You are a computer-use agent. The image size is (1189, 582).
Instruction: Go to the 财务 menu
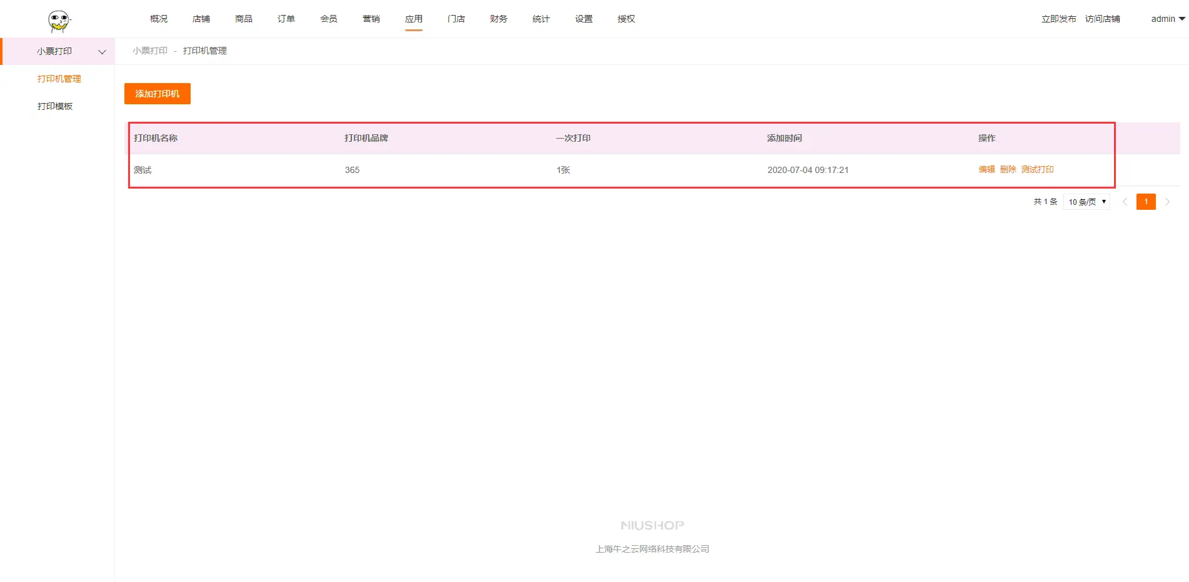pos(499,19)
